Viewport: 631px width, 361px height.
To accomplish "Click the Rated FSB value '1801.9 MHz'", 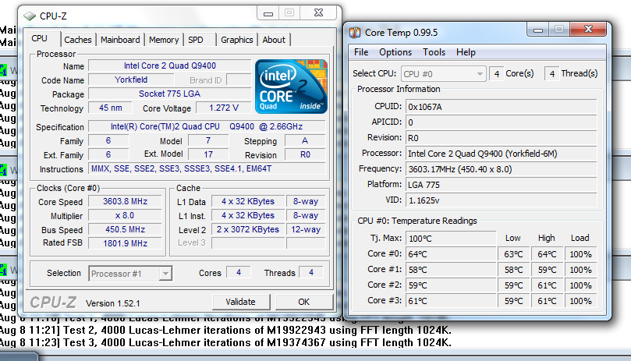I will pos(125,243).
